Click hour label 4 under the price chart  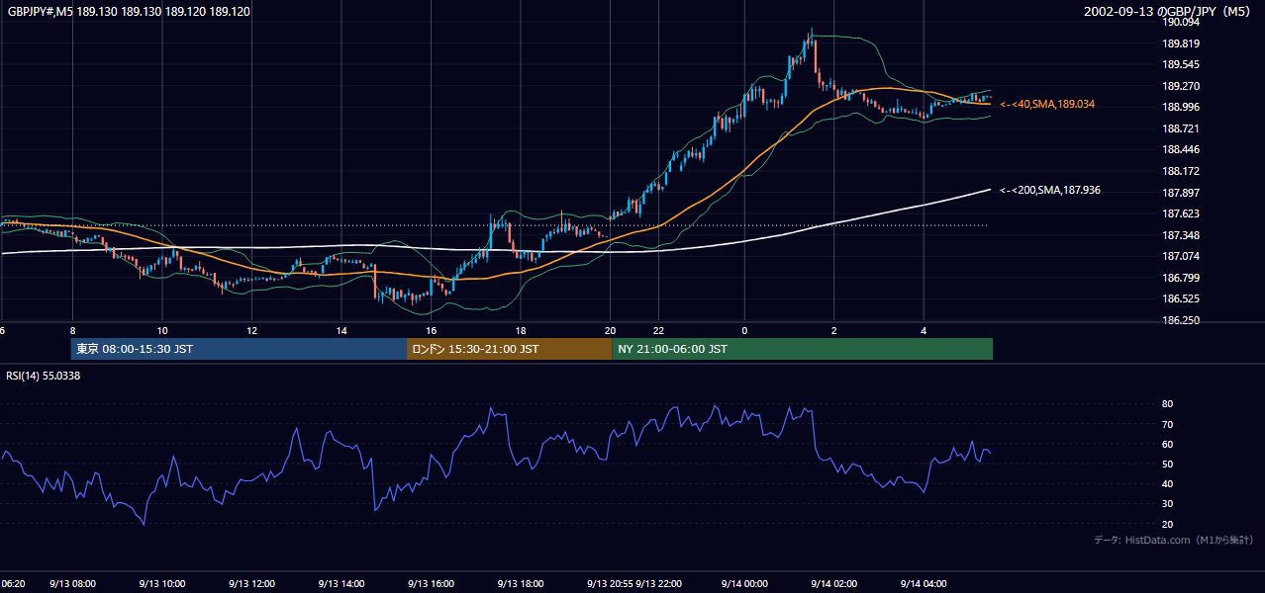point(924,331)
